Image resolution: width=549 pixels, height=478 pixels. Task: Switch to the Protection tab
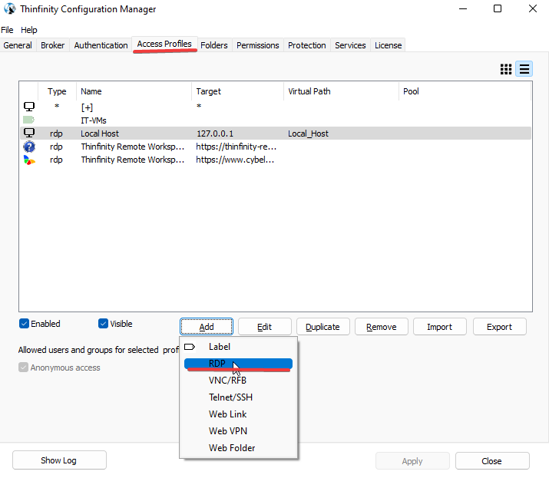(307, 45)
